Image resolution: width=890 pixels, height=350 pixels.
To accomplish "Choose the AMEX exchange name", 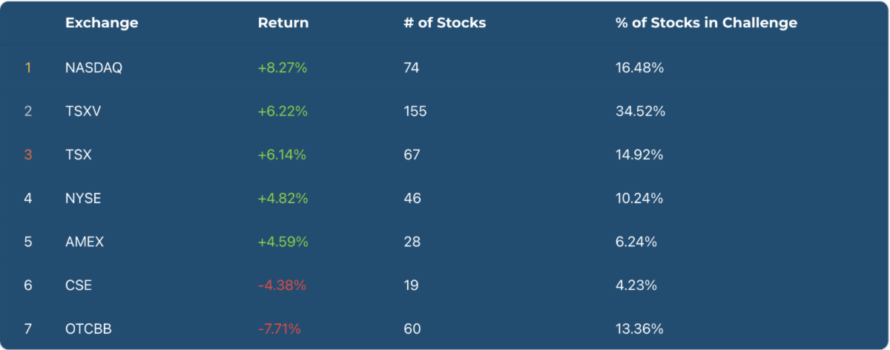I will (x=85, y=242).
